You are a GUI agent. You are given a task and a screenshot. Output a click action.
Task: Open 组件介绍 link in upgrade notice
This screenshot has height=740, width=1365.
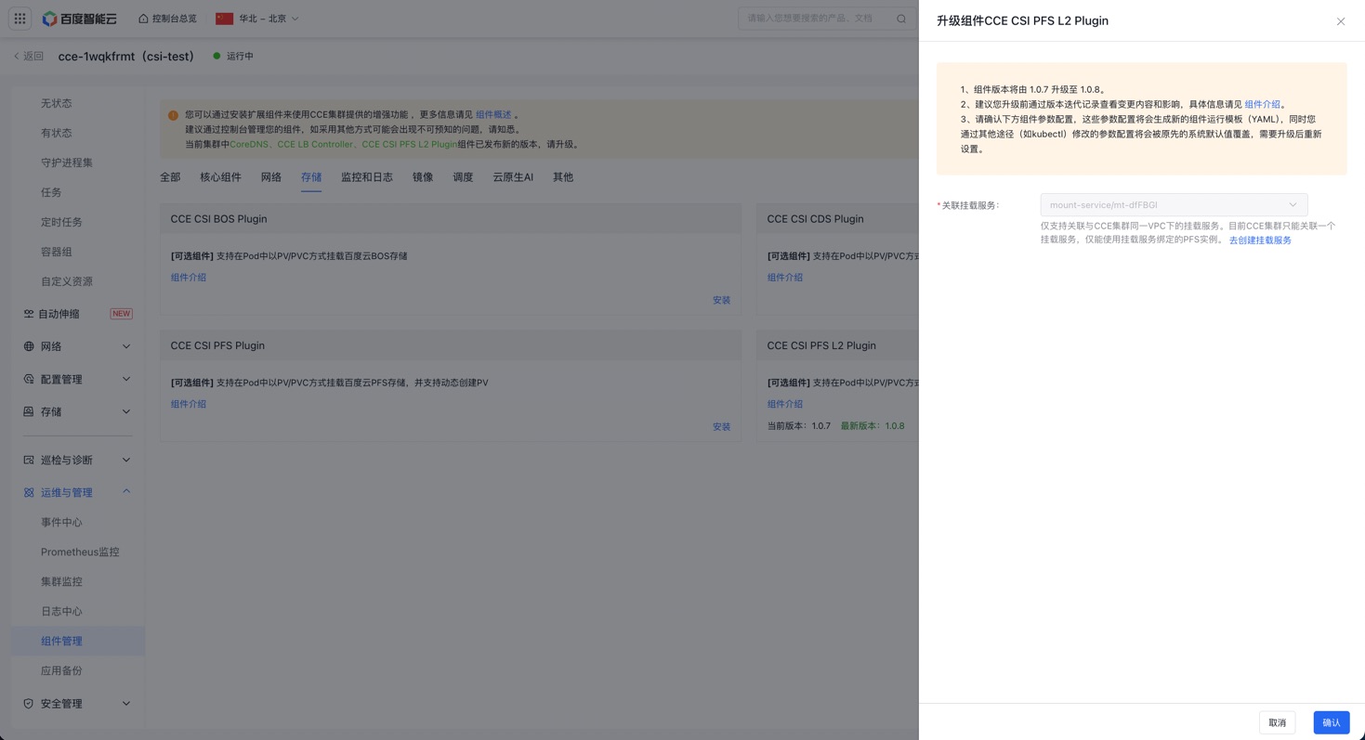click(x=1263, y=105)
